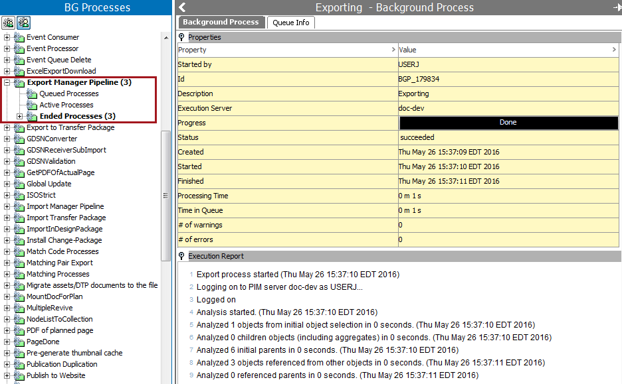
Task: Open the Value column header menu arrow
Action: (613, 50)
